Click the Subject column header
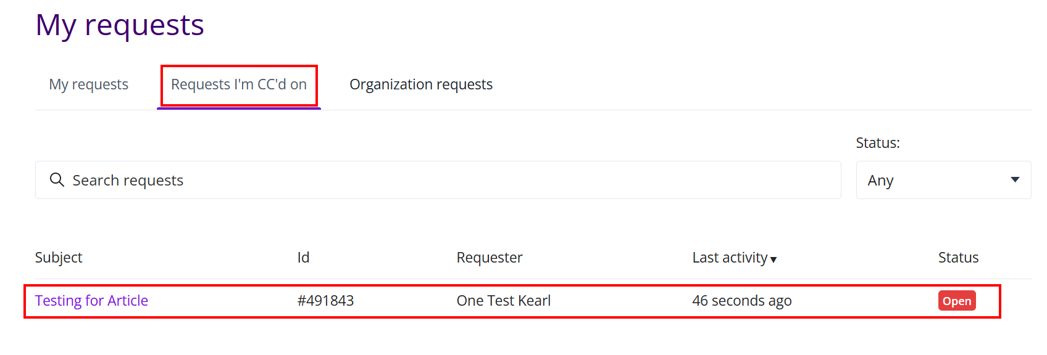The image size is (1047, 355). coord(59,258)
